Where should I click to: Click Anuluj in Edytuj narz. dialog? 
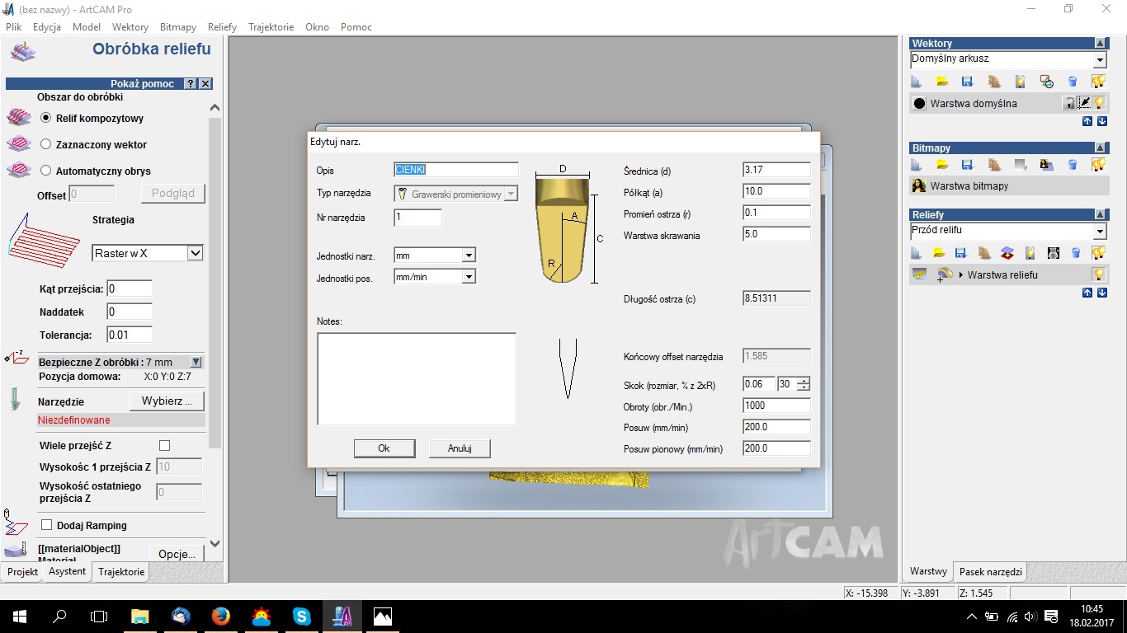[x=460, y=448]
